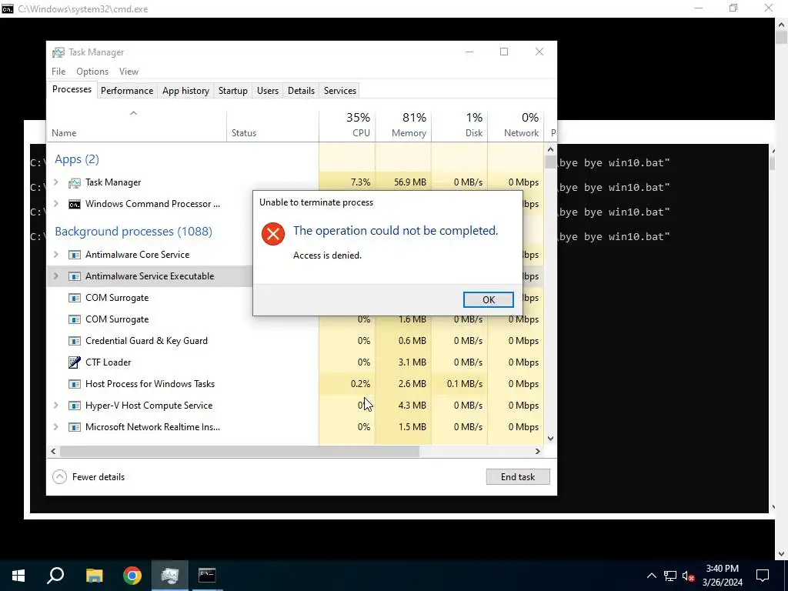Viewport: 788px width, 591px height.
Task: Click the Credential Guard & Key Guard icon
Action: click(x=75, y=341)
